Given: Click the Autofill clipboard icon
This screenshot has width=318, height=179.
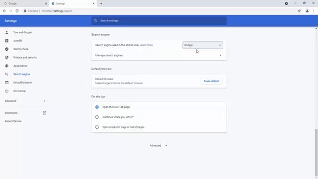Looking at the screenshot, I should 6,41.
